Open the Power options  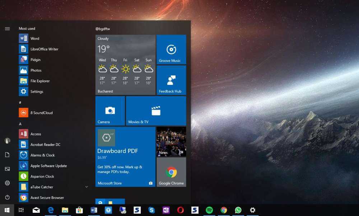[x=7, y=197]
